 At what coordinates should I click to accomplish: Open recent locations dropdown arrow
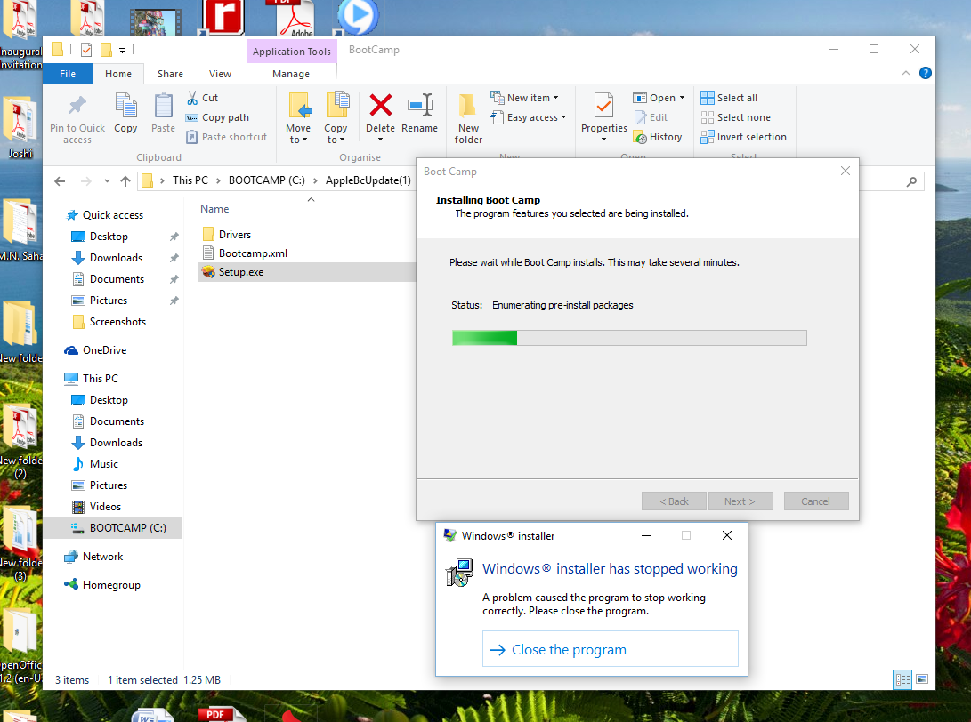[x=107, y=181]
